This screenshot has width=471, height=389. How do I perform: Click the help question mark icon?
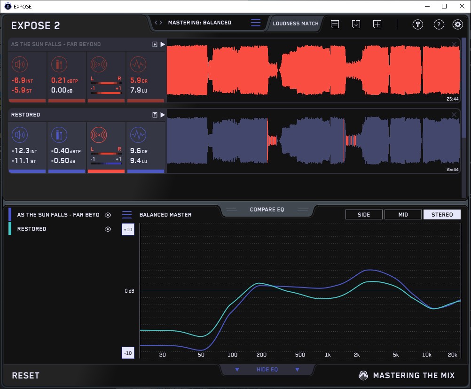(x=439, y=24)
